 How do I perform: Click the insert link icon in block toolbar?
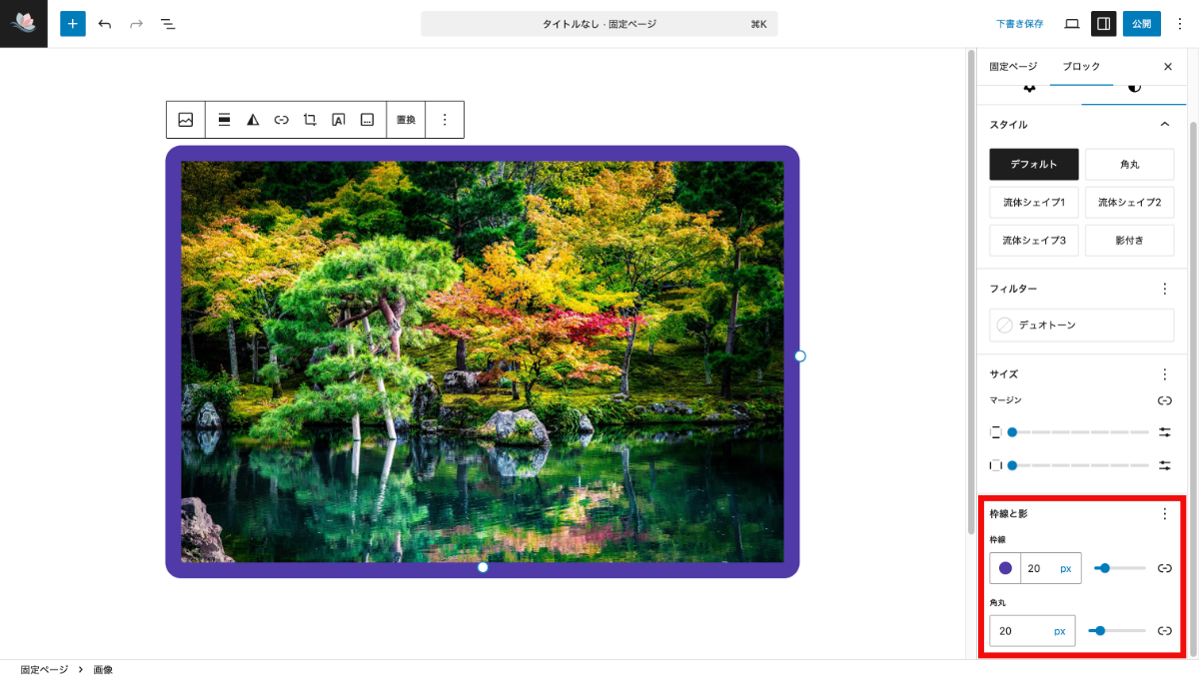[282, 120]
